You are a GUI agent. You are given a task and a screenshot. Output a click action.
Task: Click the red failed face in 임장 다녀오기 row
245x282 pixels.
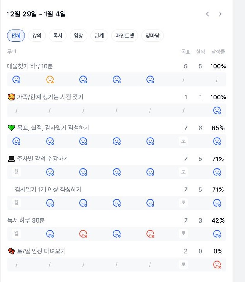(x=217, y=265)
